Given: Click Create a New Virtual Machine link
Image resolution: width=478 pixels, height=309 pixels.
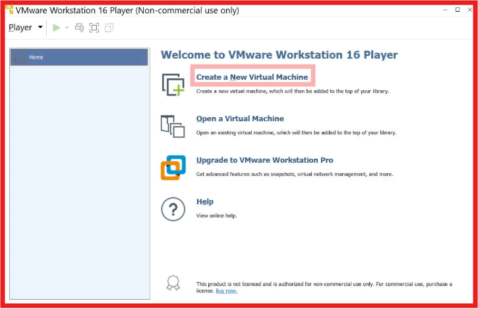Looking at the screenshot, I should point(252,77).
